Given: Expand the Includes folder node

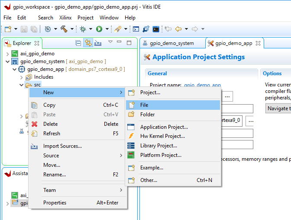Looking at the screenshot, I should click(22, 77).
